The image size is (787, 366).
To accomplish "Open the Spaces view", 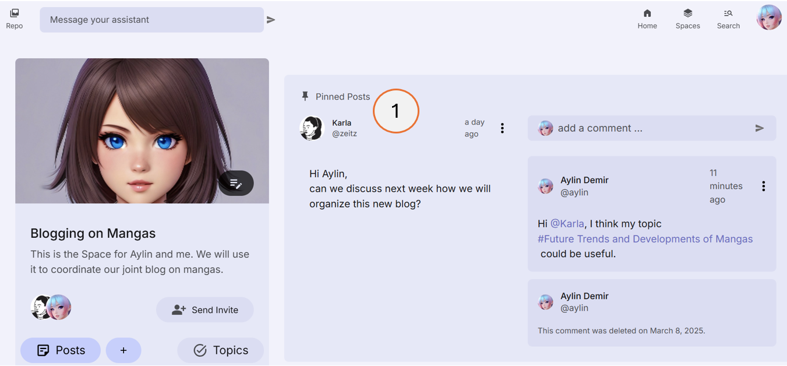I will coord(687,19).
